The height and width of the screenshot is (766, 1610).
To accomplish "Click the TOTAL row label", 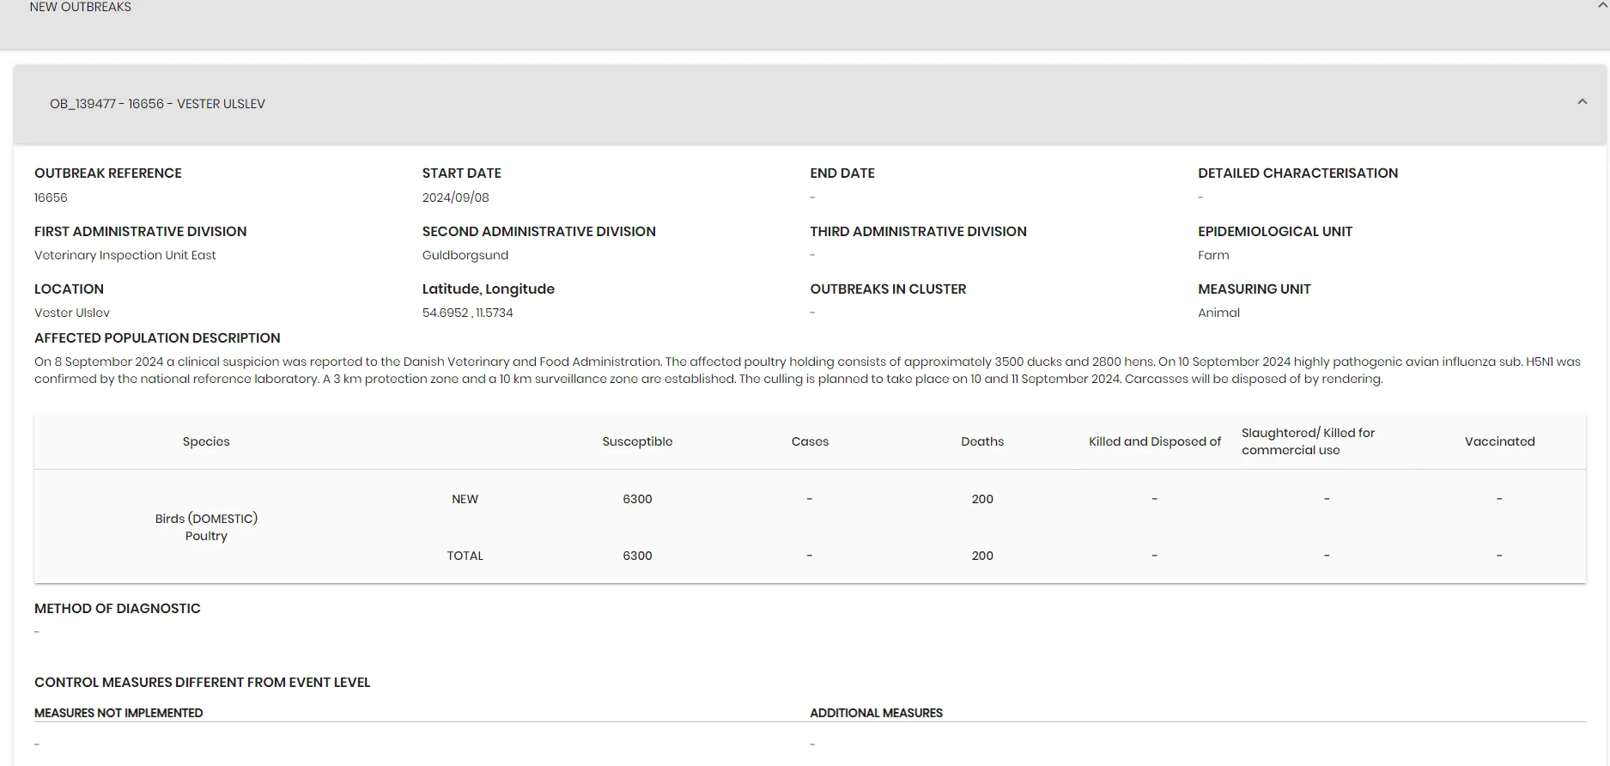I will (x=465, y=556).
